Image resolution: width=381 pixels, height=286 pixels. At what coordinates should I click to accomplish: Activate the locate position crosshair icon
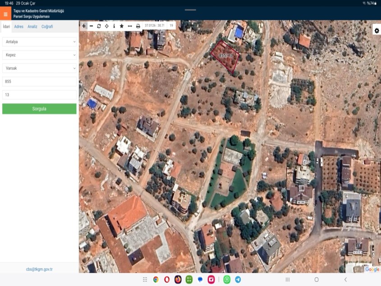click(x=106, y=26)
